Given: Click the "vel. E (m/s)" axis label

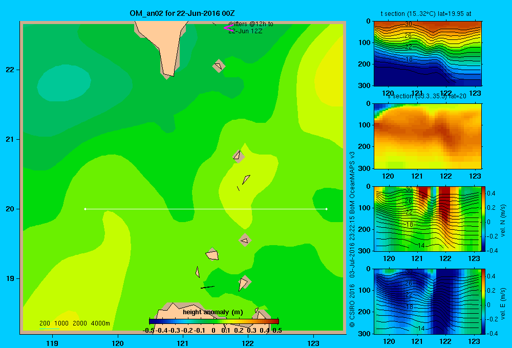Looking at the screenshot, I should 503,303.
